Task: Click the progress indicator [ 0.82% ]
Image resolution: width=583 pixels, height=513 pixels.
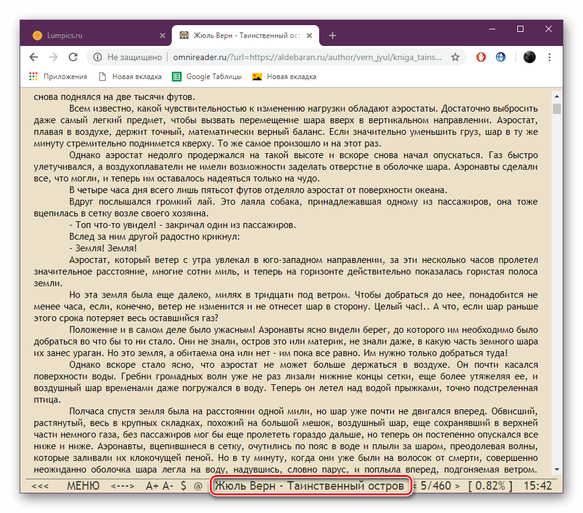Action: 490,486
